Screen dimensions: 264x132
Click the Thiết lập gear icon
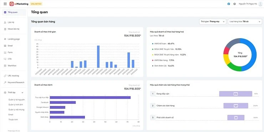[x=5, y=93]
